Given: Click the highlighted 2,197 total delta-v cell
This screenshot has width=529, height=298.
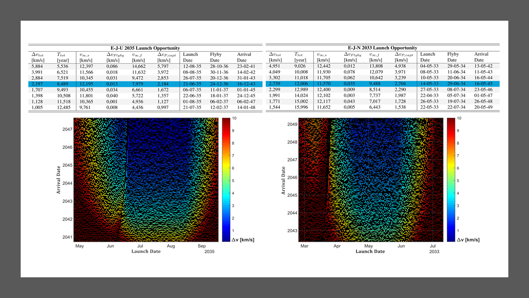Looking at the screenshot, I should pyautogui.click(x=38, y=84).
